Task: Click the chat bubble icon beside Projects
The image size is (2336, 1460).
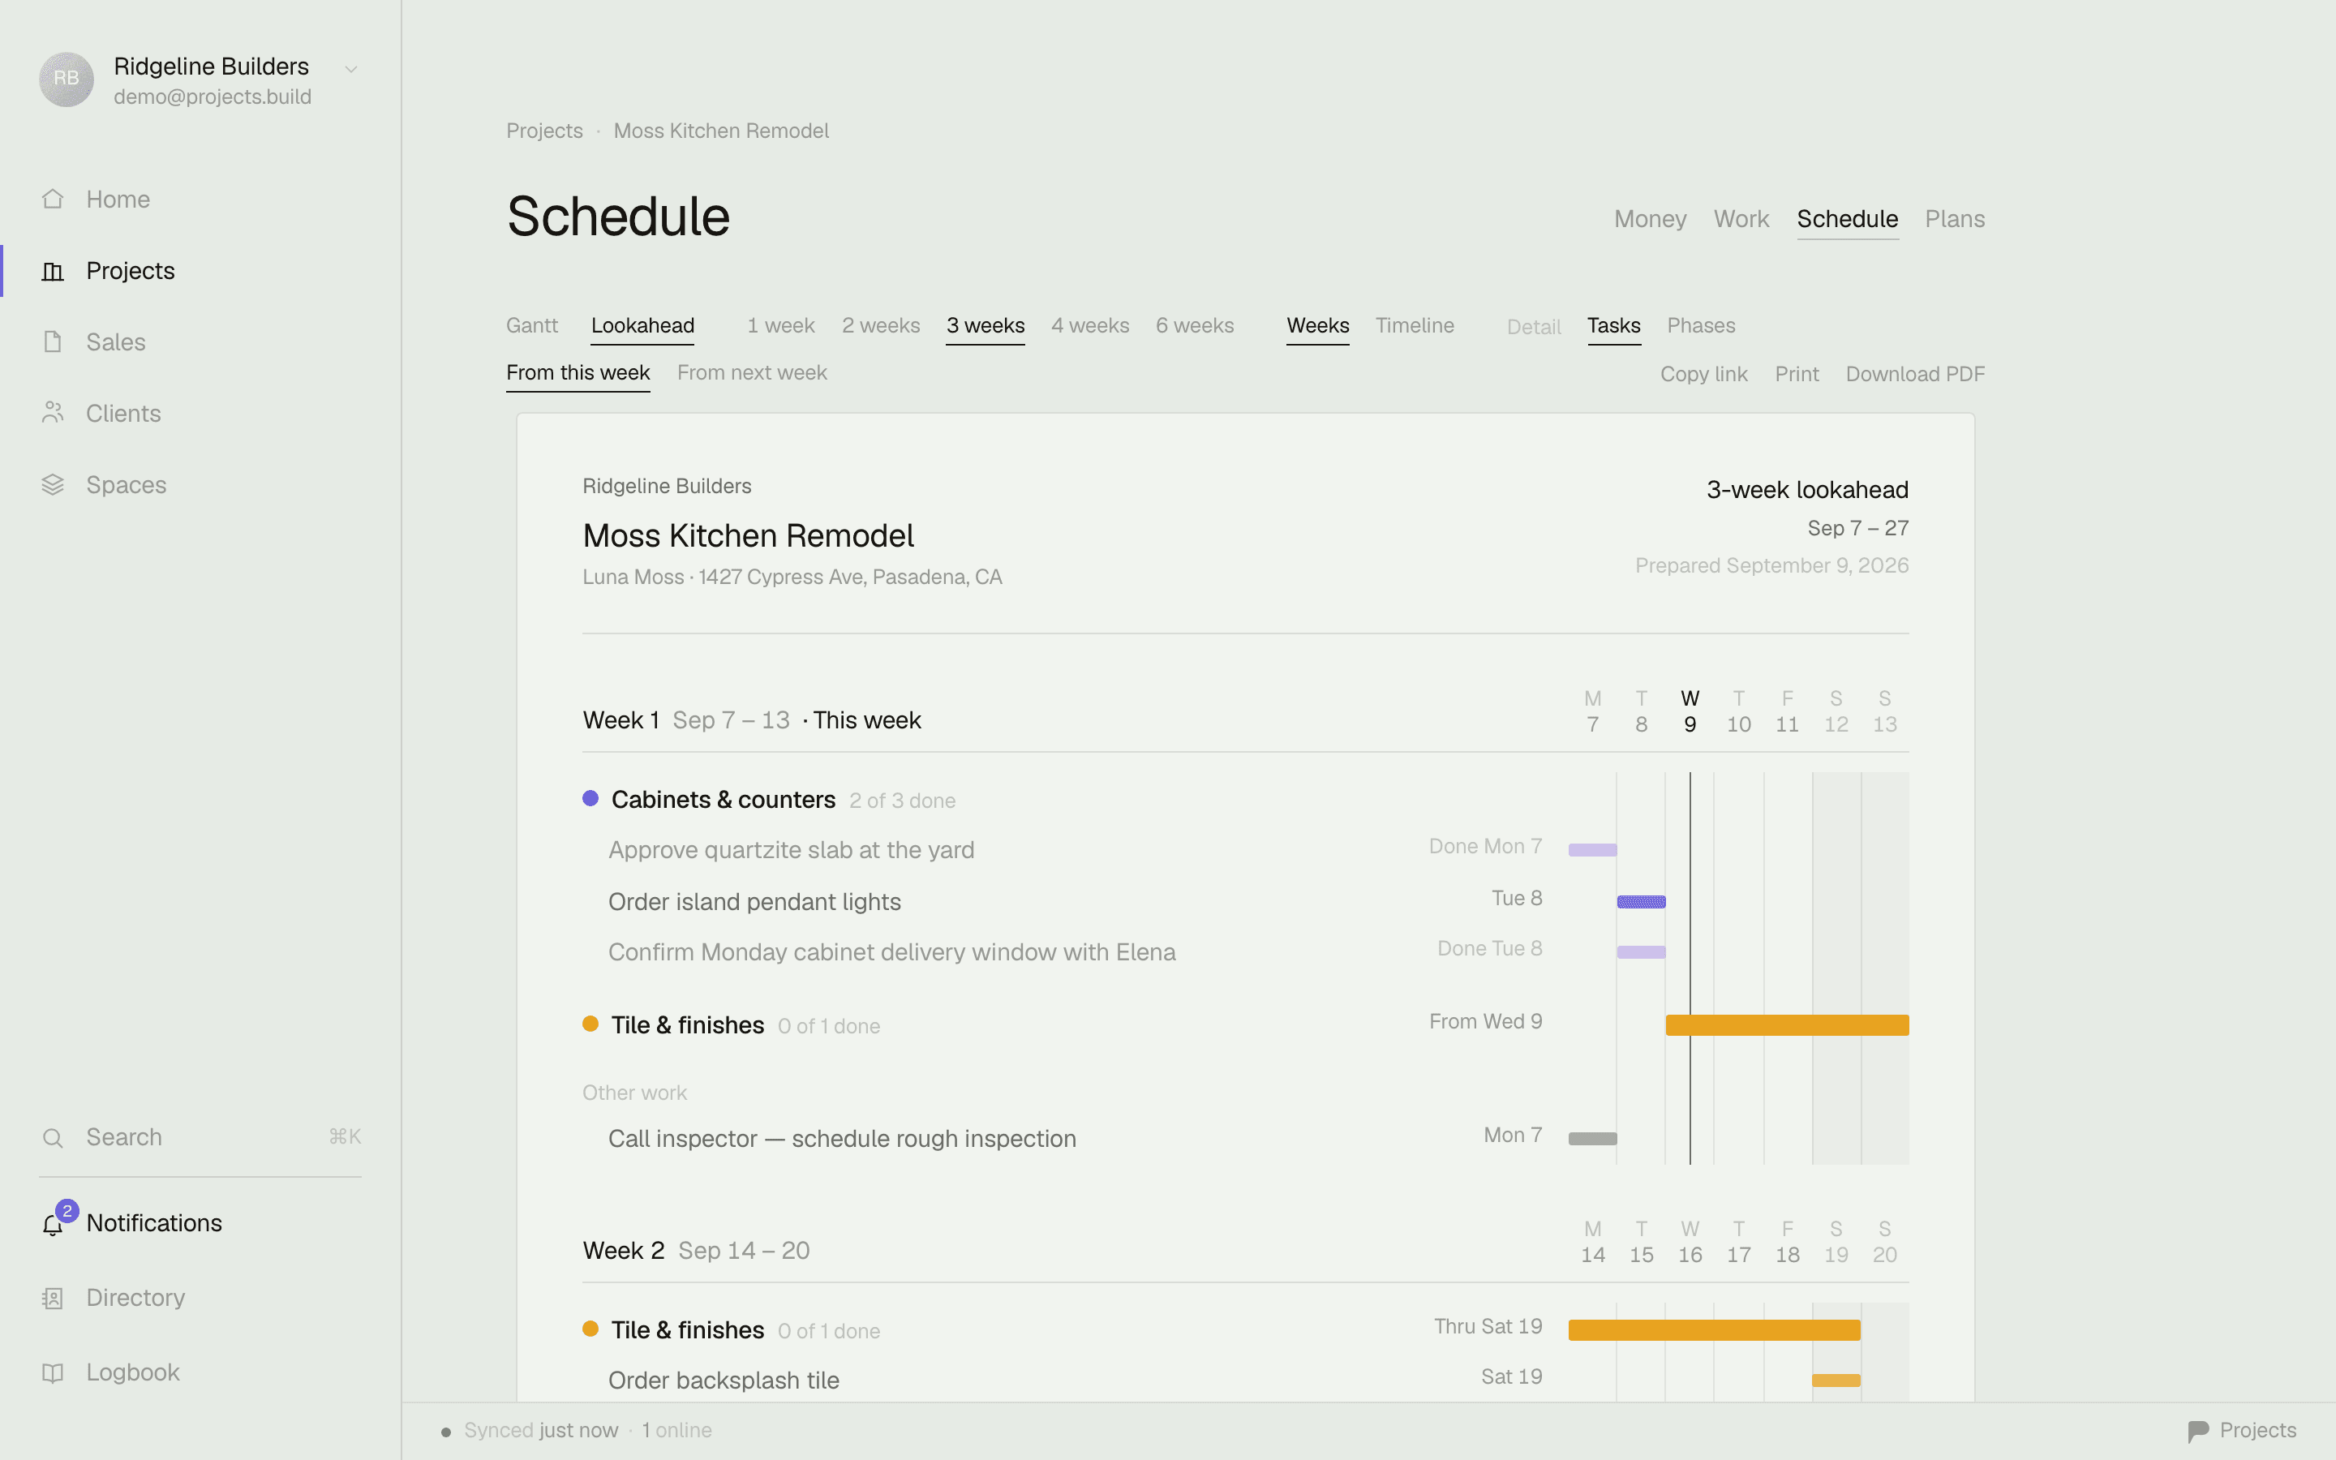Action: [x=2199, y=1431]
